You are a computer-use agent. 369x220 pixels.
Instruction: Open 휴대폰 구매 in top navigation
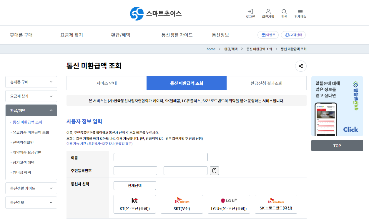click(x=21, y=35)
